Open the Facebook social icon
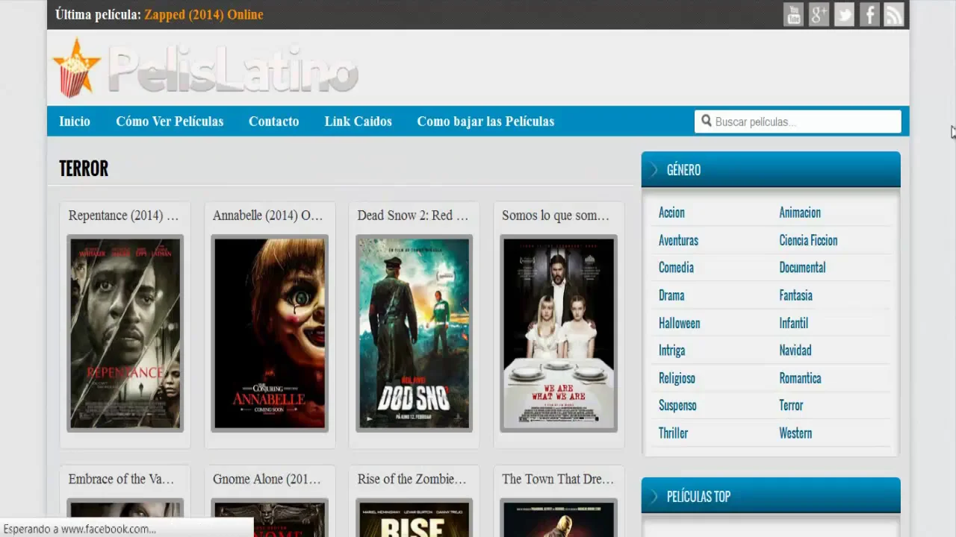This screenshot has height=537, width=956. (x=869, y=14)
